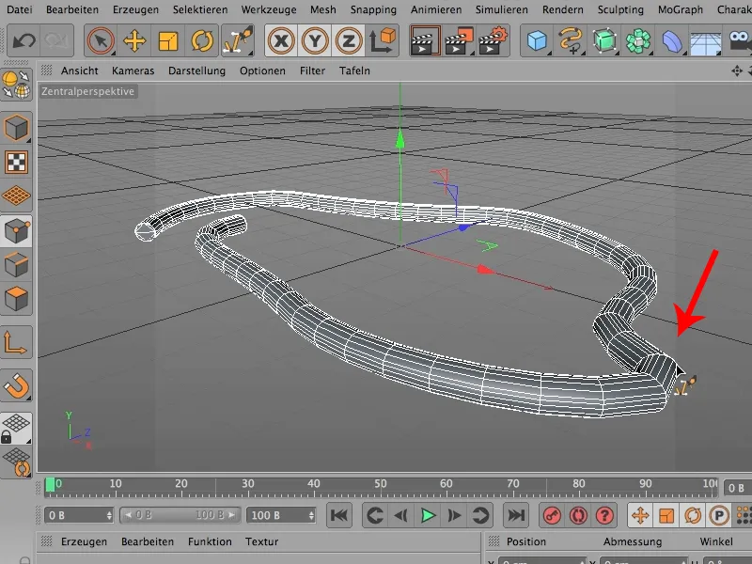Click the planar workplane rotate icon
This screenshot has height=564, width=752.
pyautogui.click(x=16, y=462)
